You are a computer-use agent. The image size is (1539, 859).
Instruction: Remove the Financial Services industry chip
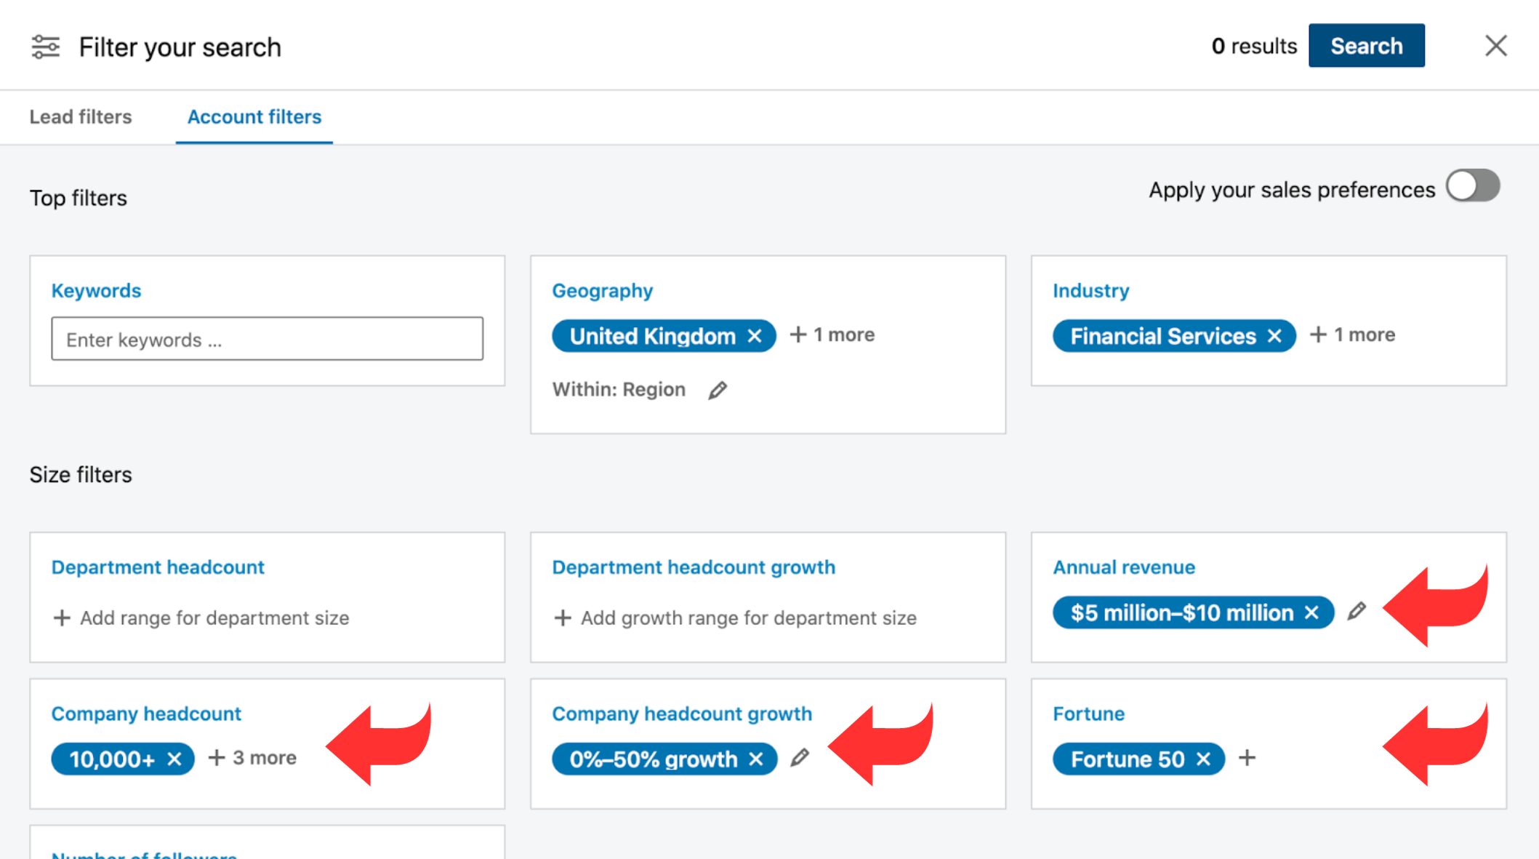(x=1274, y=336)
